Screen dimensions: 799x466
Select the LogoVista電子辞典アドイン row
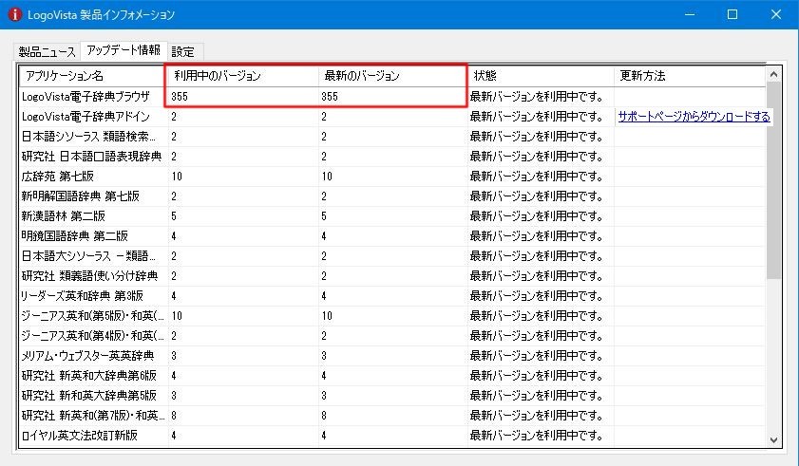392,117
